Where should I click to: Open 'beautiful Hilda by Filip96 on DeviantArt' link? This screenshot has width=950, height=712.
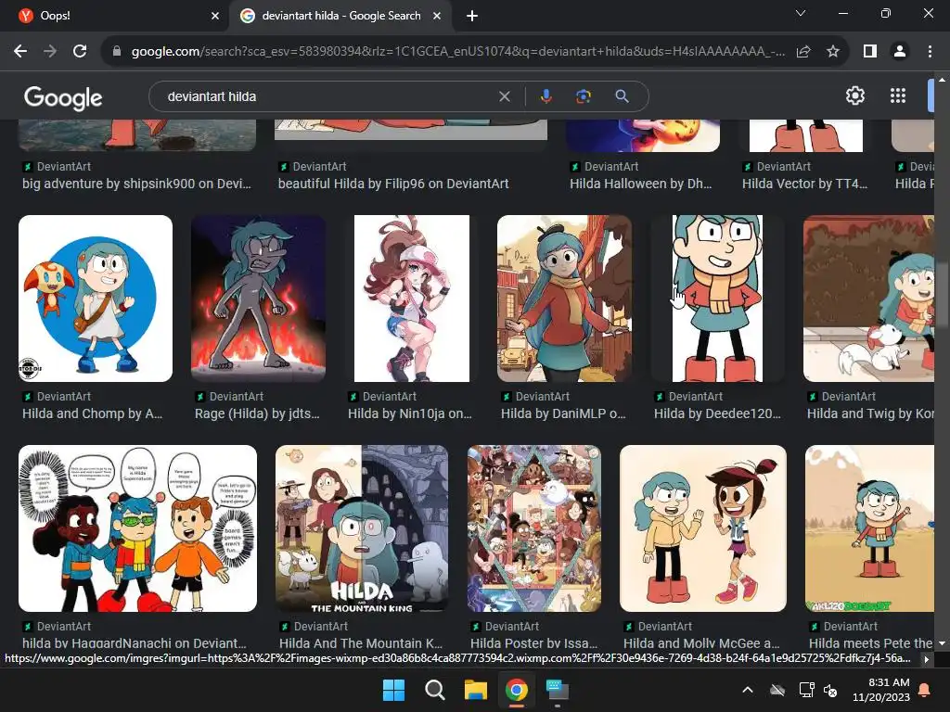393,184
